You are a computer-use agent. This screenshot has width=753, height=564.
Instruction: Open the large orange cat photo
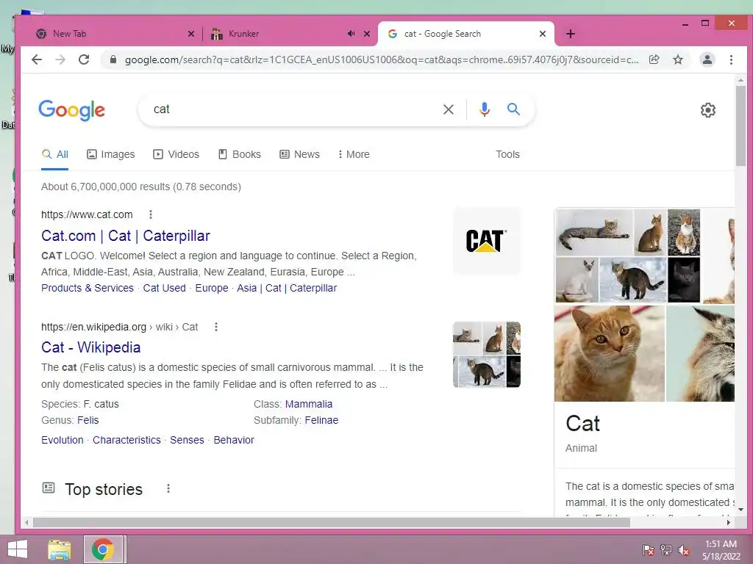(610, 353)
